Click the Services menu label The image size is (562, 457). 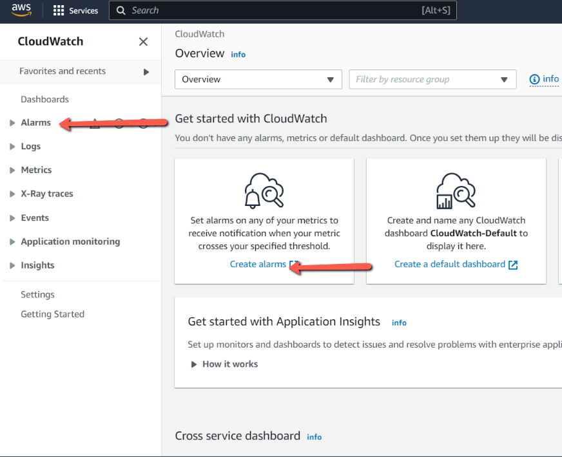pyautogui.click(x=84, y=11)
